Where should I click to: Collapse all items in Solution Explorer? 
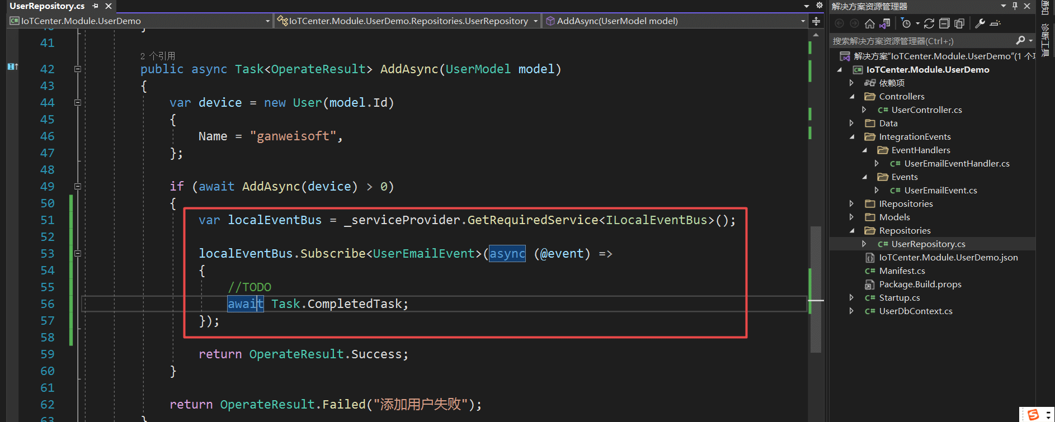click(944, 23)
